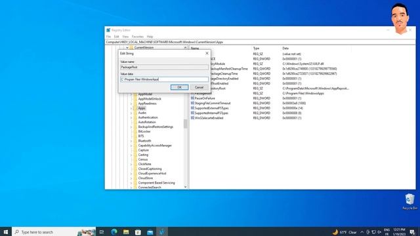The height and width of the screenshot is (236, 420).
Task: Click the registry path address bar
Action: (x=260, y=42)
